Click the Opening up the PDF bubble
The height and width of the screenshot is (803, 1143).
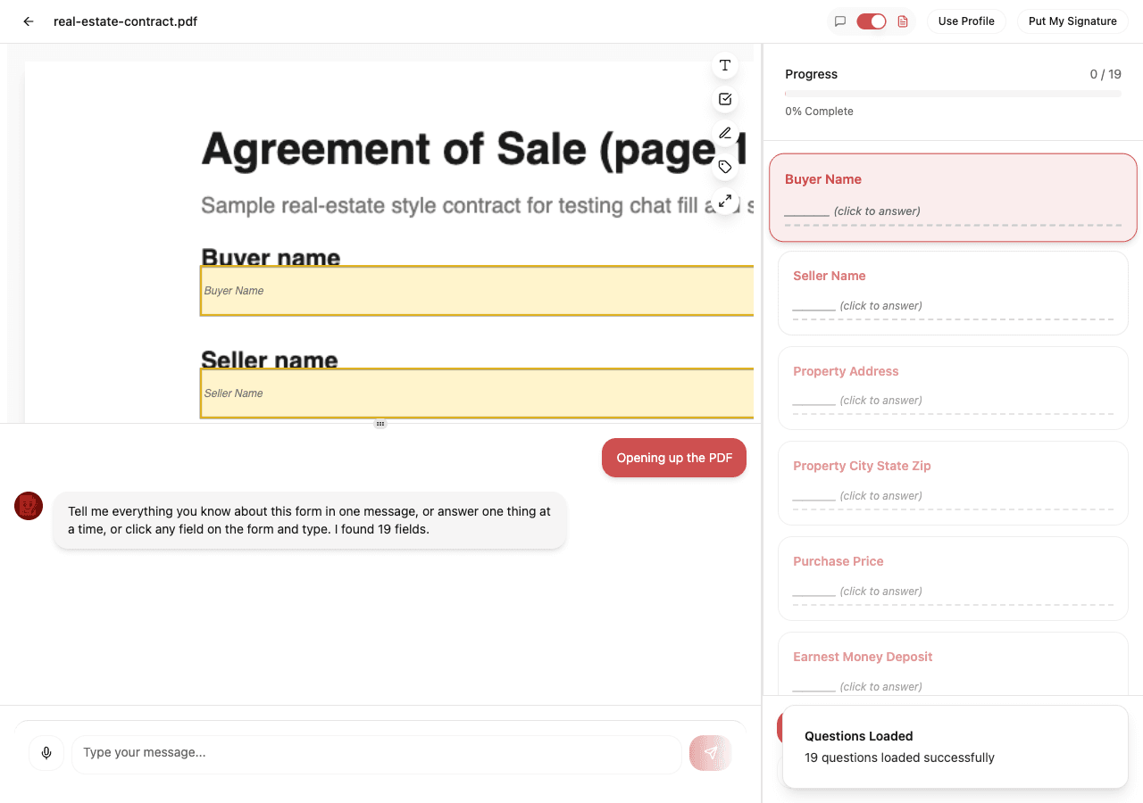(x=674, y=458)
